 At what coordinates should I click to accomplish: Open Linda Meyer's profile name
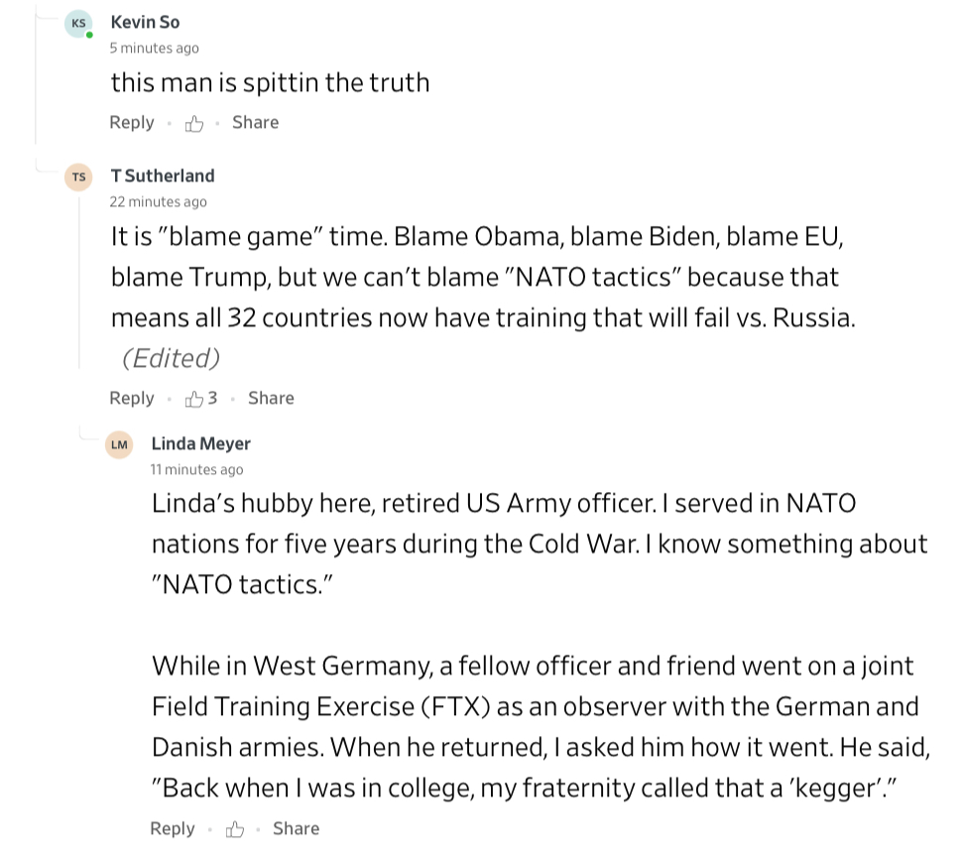pos(200,443)
